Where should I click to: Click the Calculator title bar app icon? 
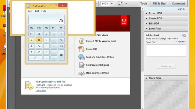(x=28, y=6)
